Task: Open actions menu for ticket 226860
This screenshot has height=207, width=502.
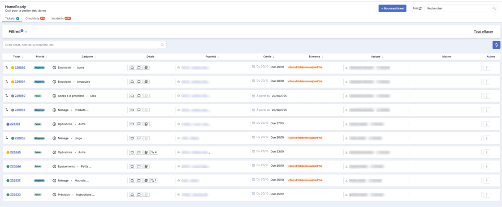Action: pos(487,96)
